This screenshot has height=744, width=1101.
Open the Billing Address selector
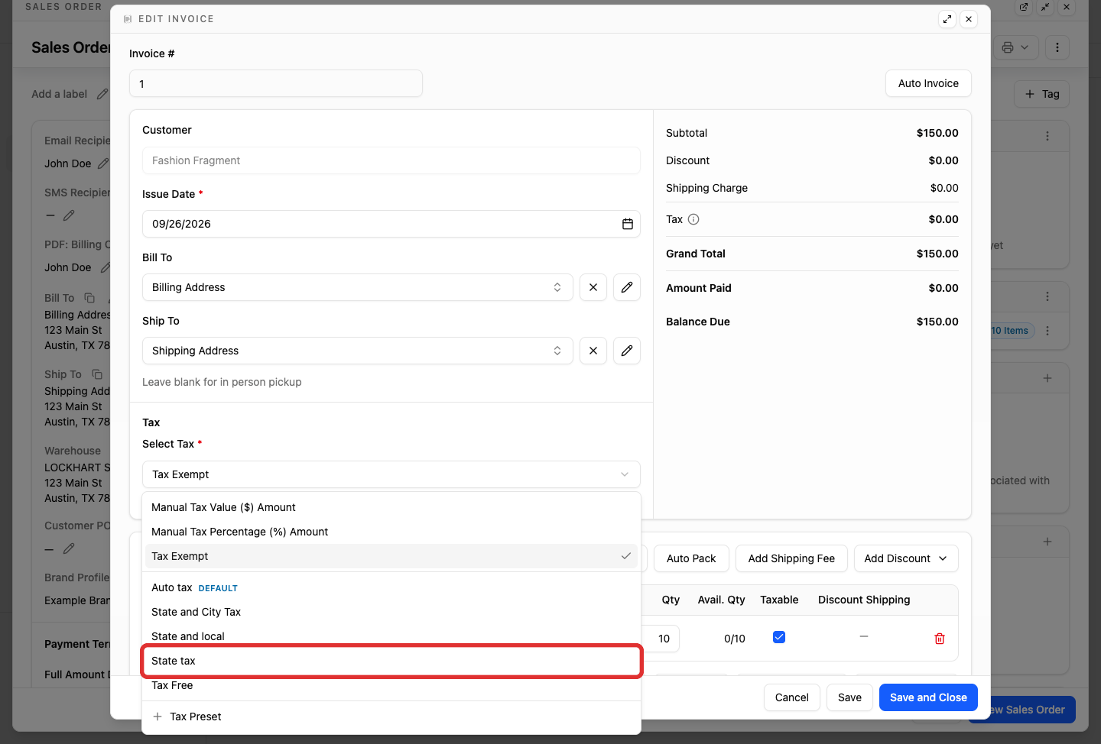(358, 287)
